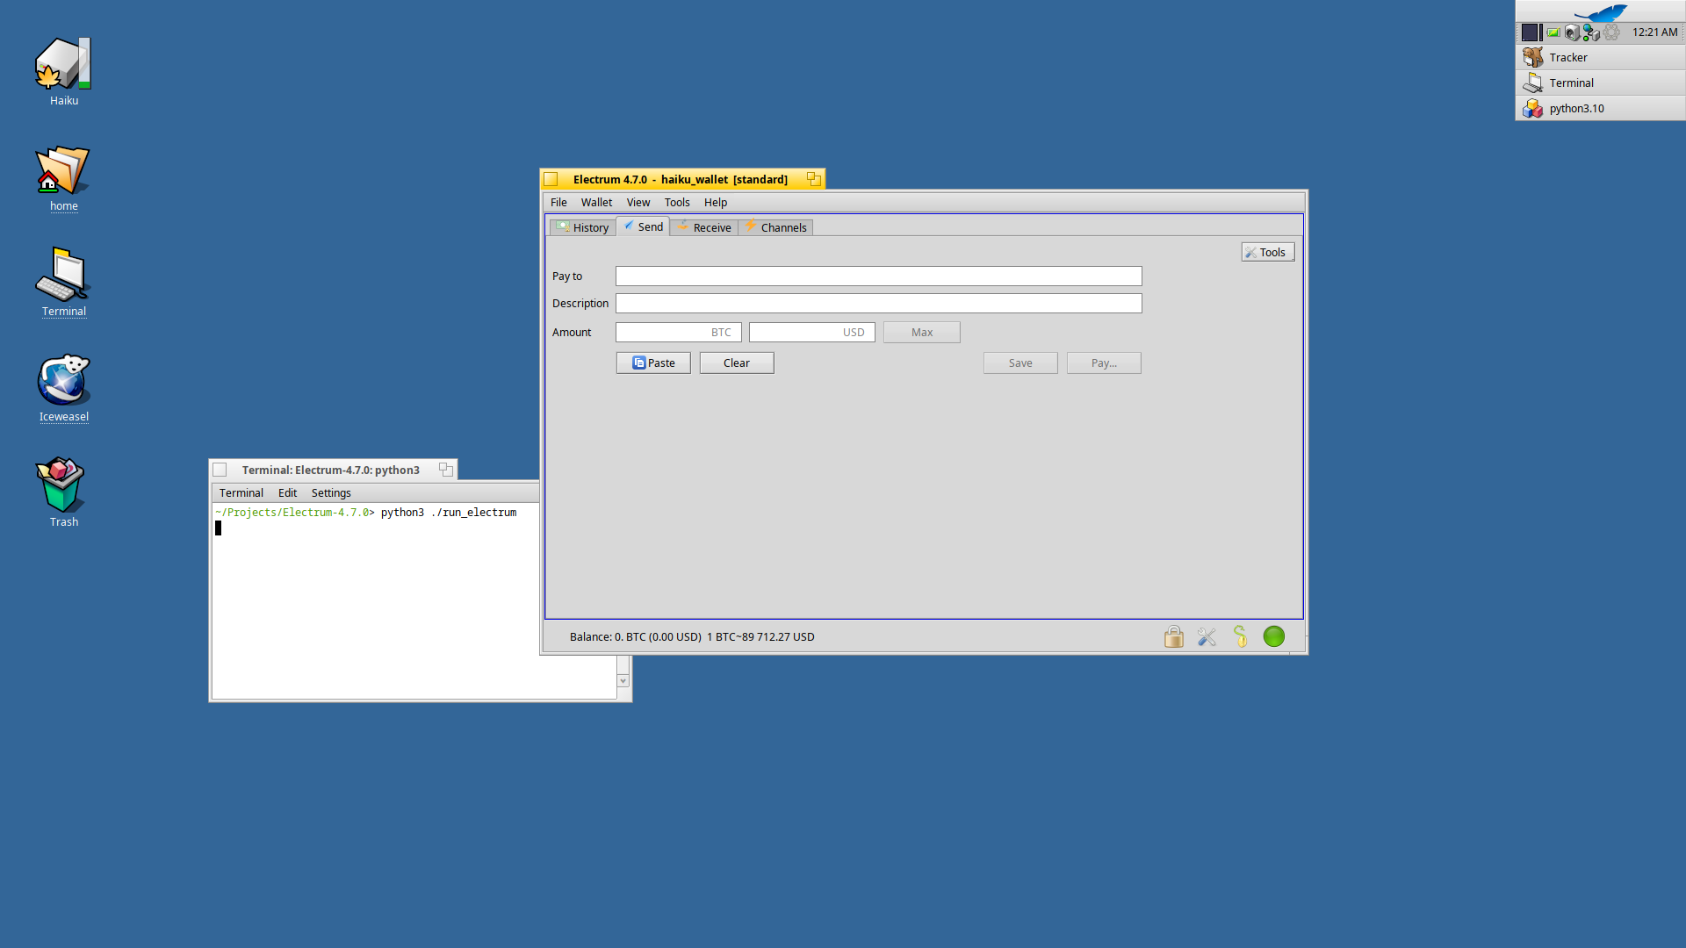Open preferences via crossed tools status icon

[1207, 636]
